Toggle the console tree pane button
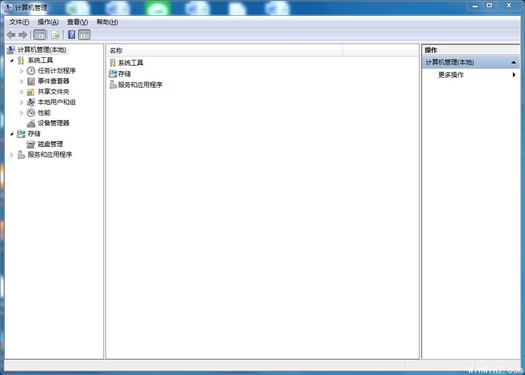 coord(39,35)
